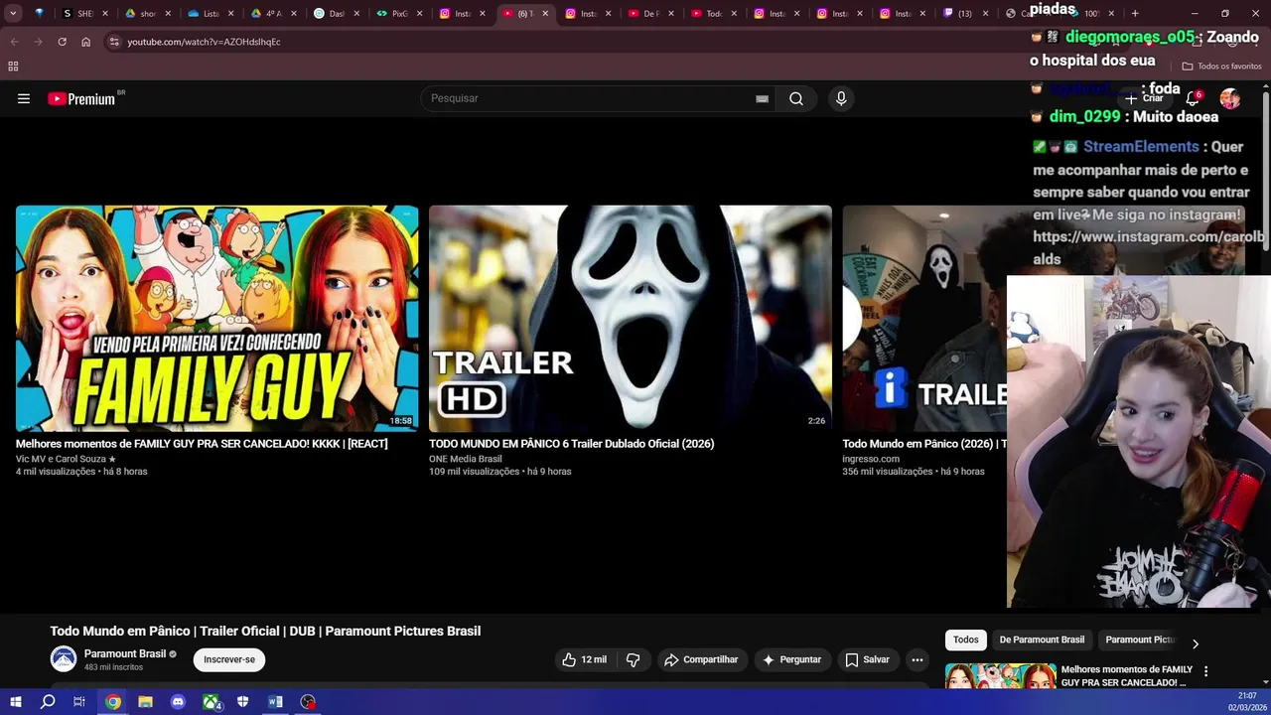
Task: Switch to the Dash browser tab
Action: point(337,14)
